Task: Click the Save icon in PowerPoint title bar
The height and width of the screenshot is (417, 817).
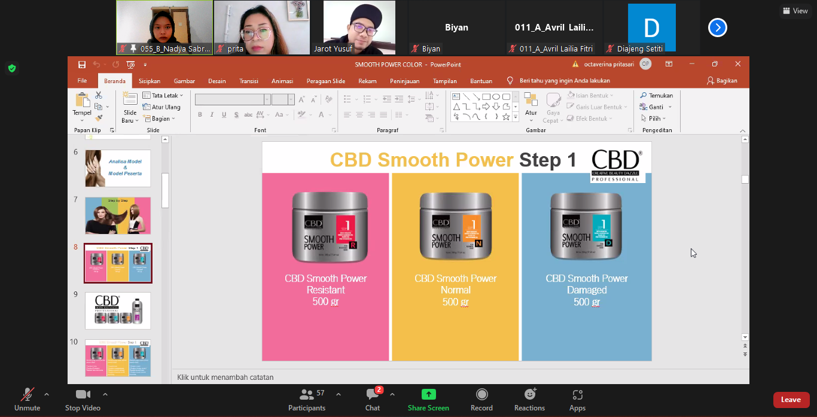Action: (x=82, y=64)
